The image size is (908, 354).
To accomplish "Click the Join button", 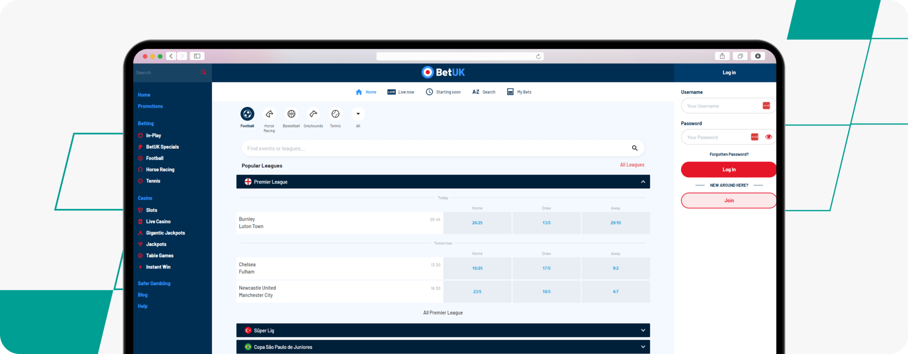I will [x=729, y=201].
